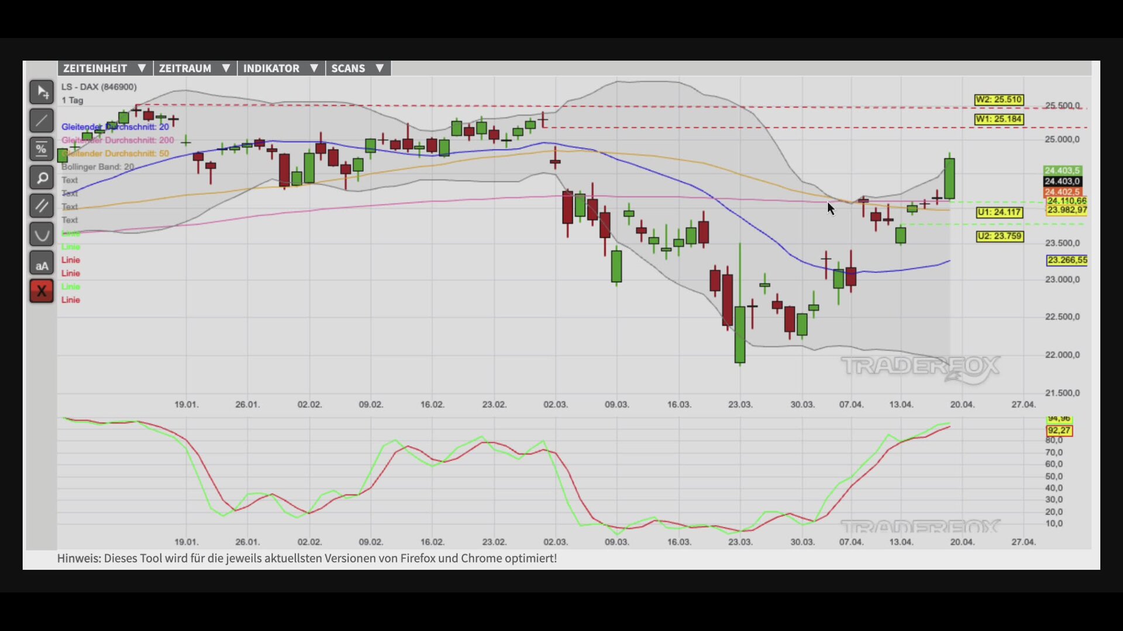1123x631 pixels.
Task: Click the W2: 25.510 resistance label
Action: [x=998, y=100]
